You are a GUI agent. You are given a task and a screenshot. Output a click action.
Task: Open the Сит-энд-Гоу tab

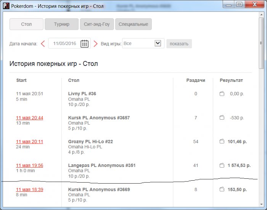point(97,24)
